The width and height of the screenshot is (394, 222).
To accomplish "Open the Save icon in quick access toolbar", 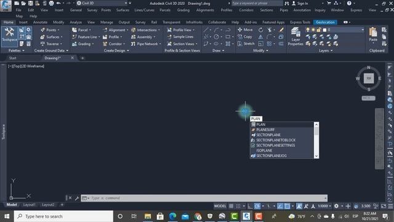I will click(x=30, y=3).
